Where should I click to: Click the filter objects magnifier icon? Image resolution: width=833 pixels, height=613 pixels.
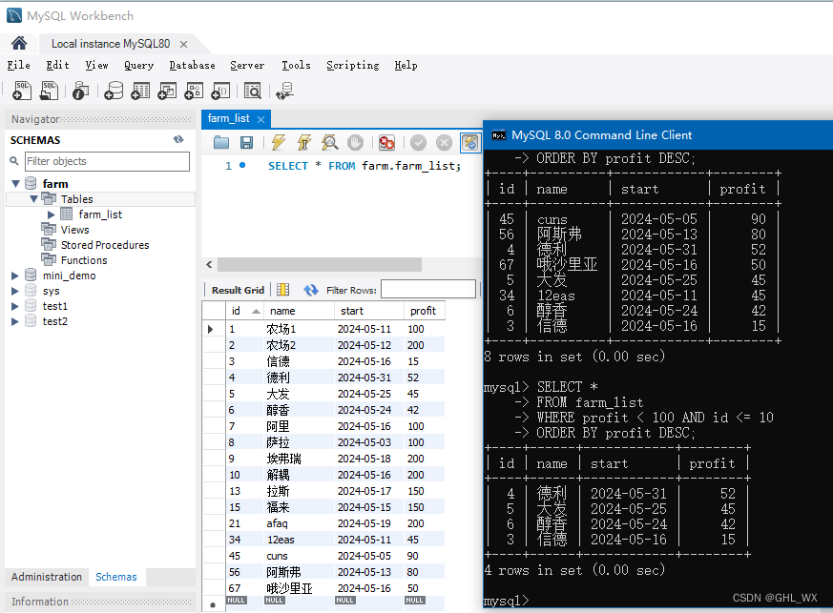14,161
